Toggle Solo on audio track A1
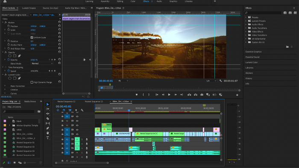Screen dimensions: 299x168 (82, 139)
